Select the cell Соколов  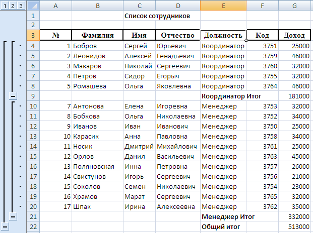pos(97,186)
